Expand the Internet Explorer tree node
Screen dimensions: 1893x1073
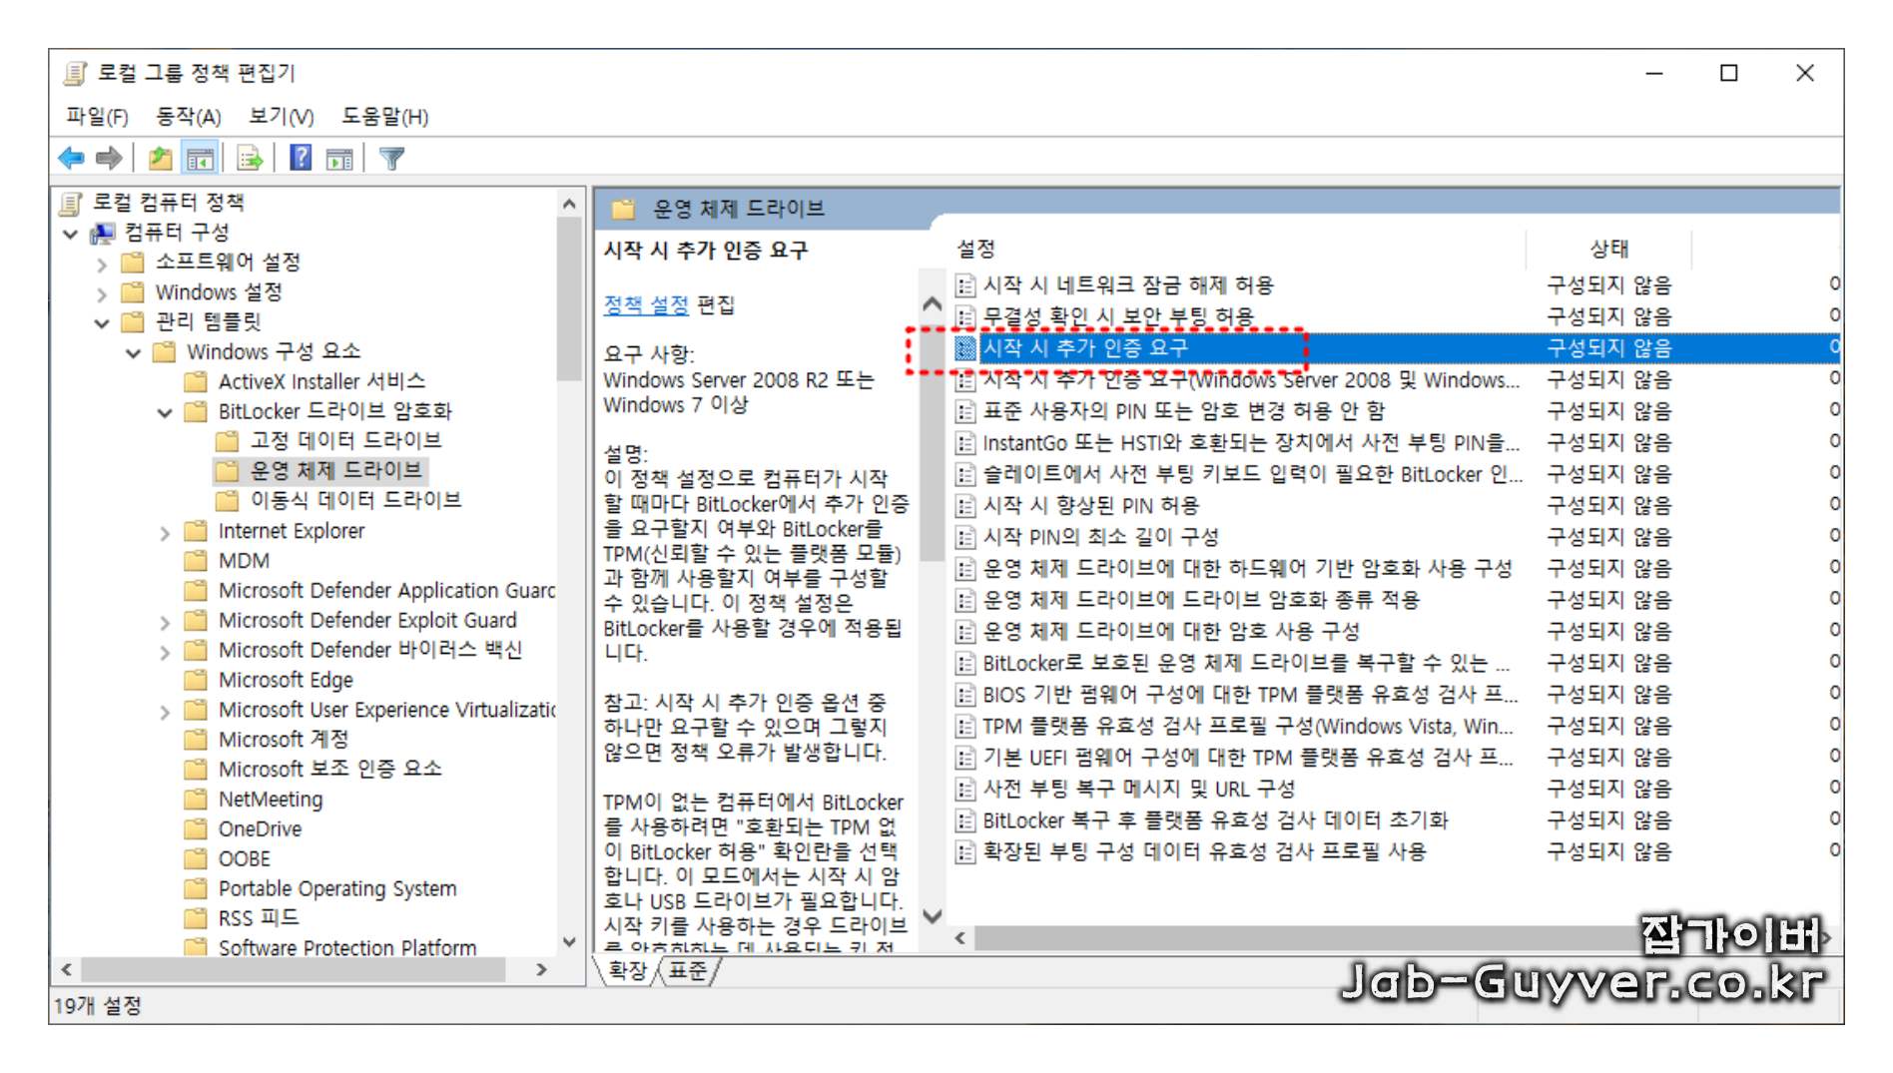tap(164, 530)
